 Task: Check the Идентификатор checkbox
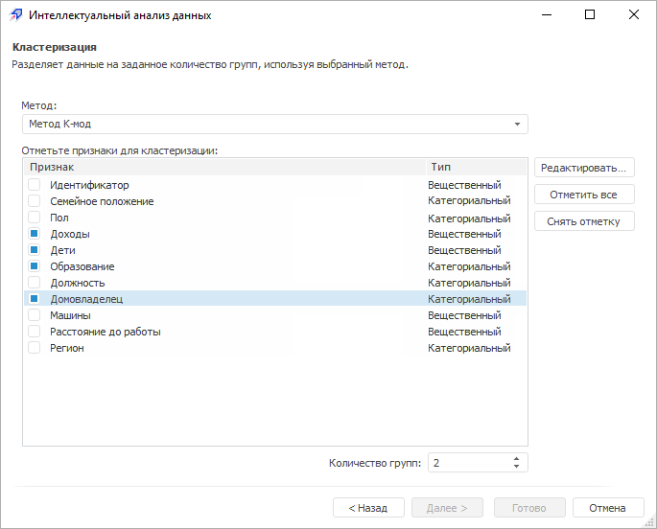[x=34, y=185]
